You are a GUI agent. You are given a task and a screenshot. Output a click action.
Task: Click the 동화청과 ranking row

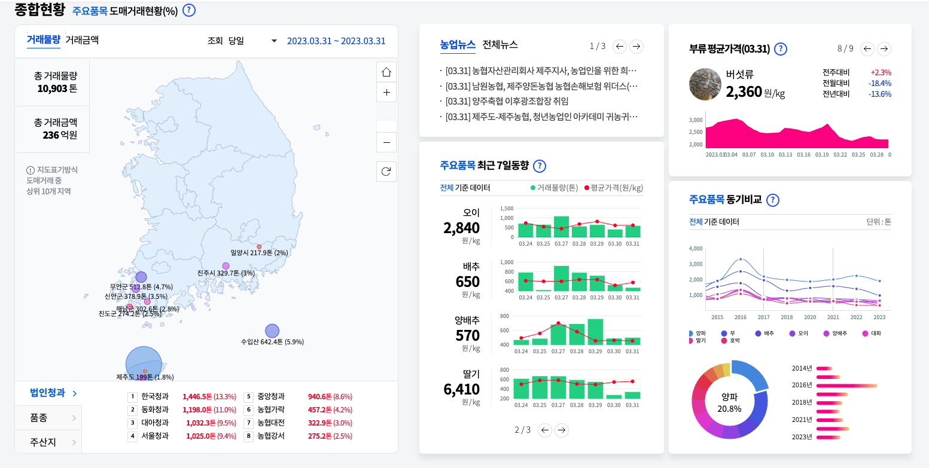pos(182,409)
